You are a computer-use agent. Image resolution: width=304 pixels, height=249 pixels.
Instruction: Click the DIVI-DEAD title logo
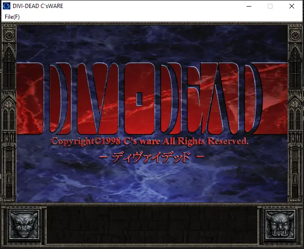pyautogui.click(x=152, y=98)
